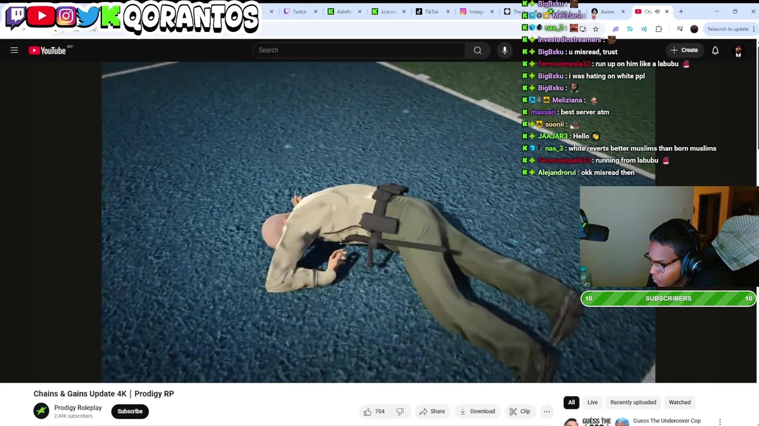Open the YouTube account avatar menu
Viewport: 759px width, 426px height.
[738, 51]
